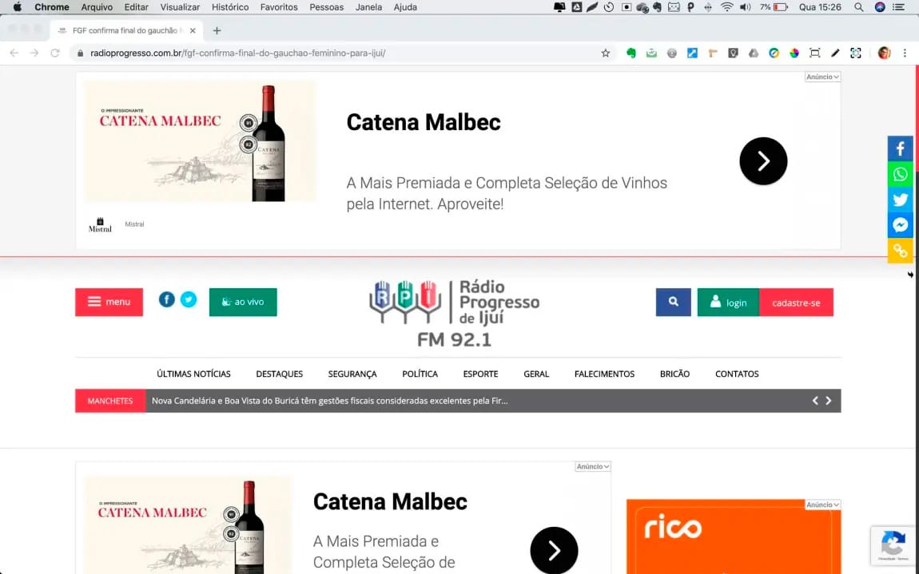Share the article via WhatsApp
This screenshot has height=574, width=919.
[901, 175]
